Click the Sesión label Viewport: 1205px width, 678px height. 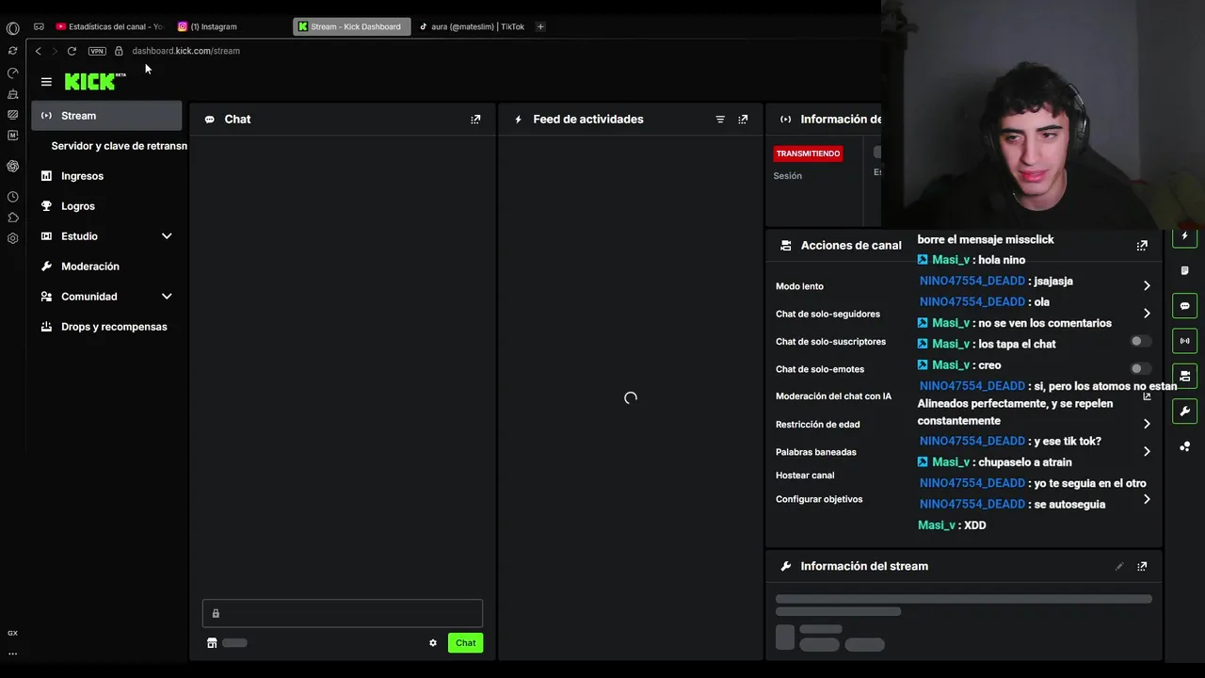tap(788, 176)
